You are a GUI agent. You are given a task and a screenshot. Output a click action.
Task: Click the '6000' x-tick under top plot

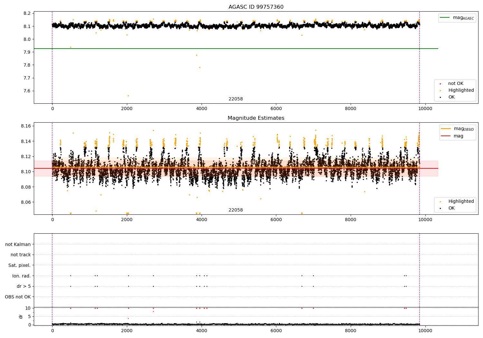(x=276, y=109)
